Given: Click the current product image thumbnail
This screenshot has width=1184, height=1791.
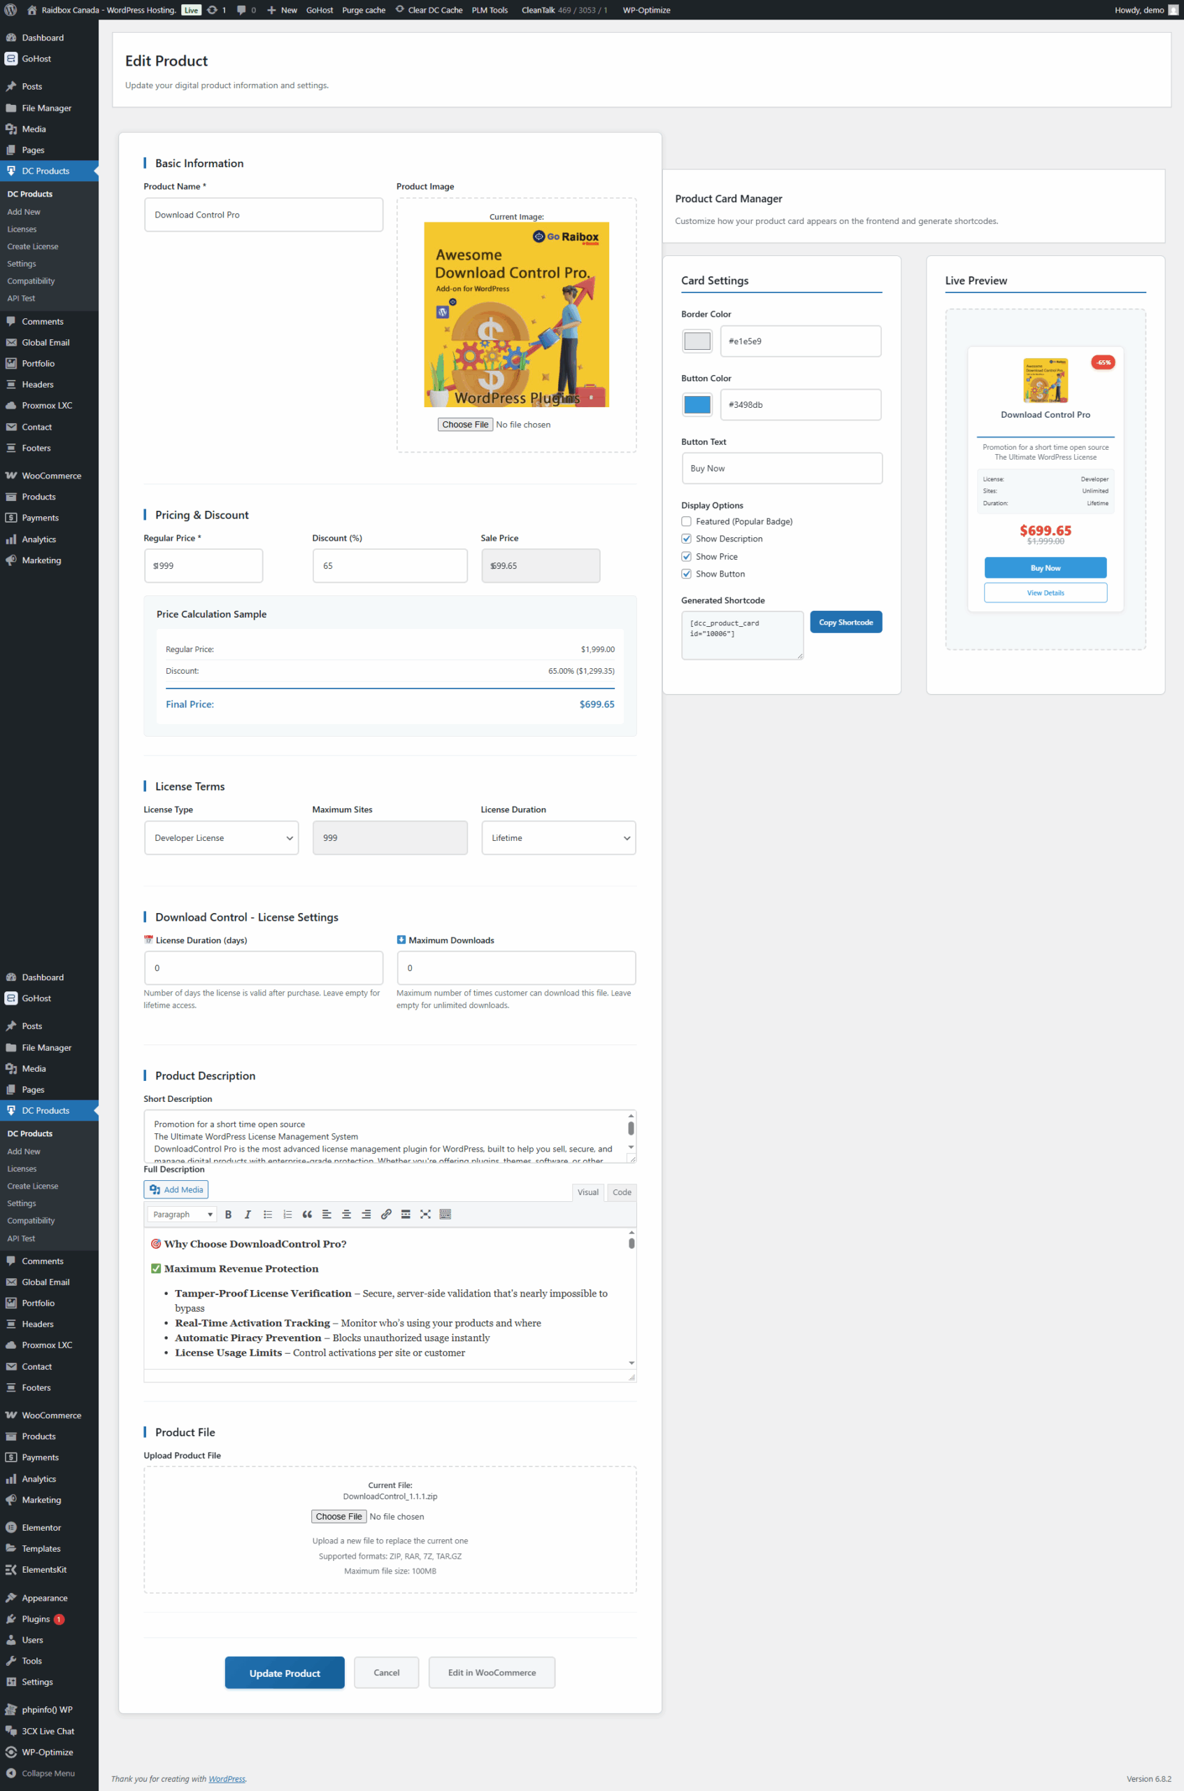Looking at the screenshot, I should click(x=517, y=314).
